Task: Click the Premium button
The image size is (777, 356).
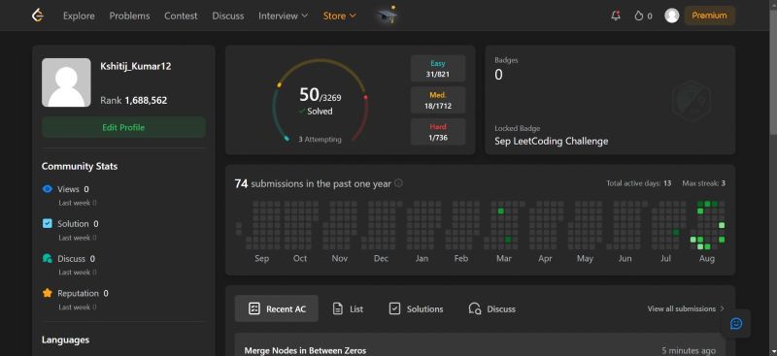Action: [x=709, y=16]
